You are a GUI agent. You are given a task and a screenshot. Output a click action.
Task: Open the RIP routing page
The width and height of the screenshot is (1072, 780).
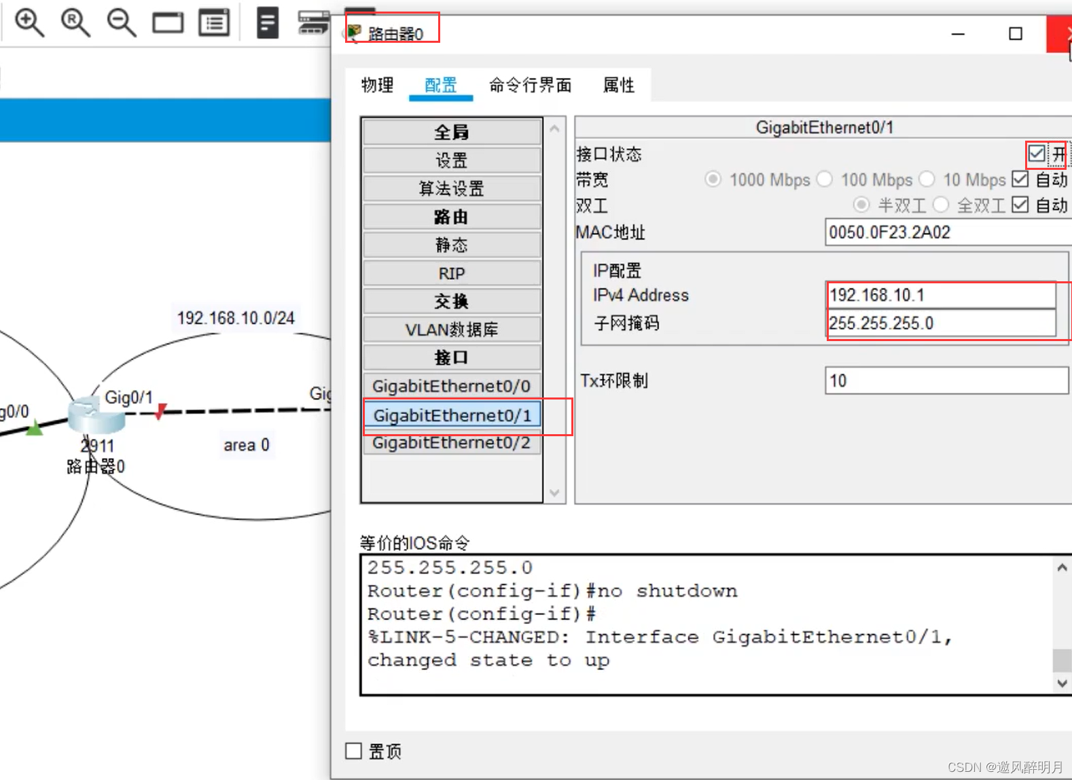pyautogui.click(x=452, y=273)
